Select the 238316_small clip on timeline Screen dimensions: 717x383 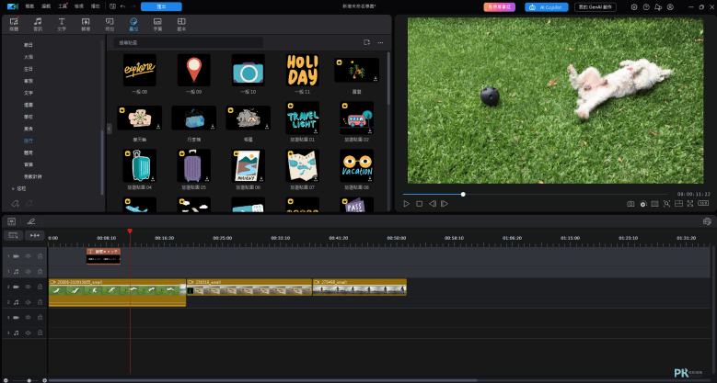249,287
